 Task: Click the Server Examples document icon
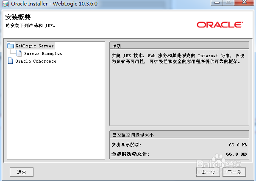(x=19, y=53)
